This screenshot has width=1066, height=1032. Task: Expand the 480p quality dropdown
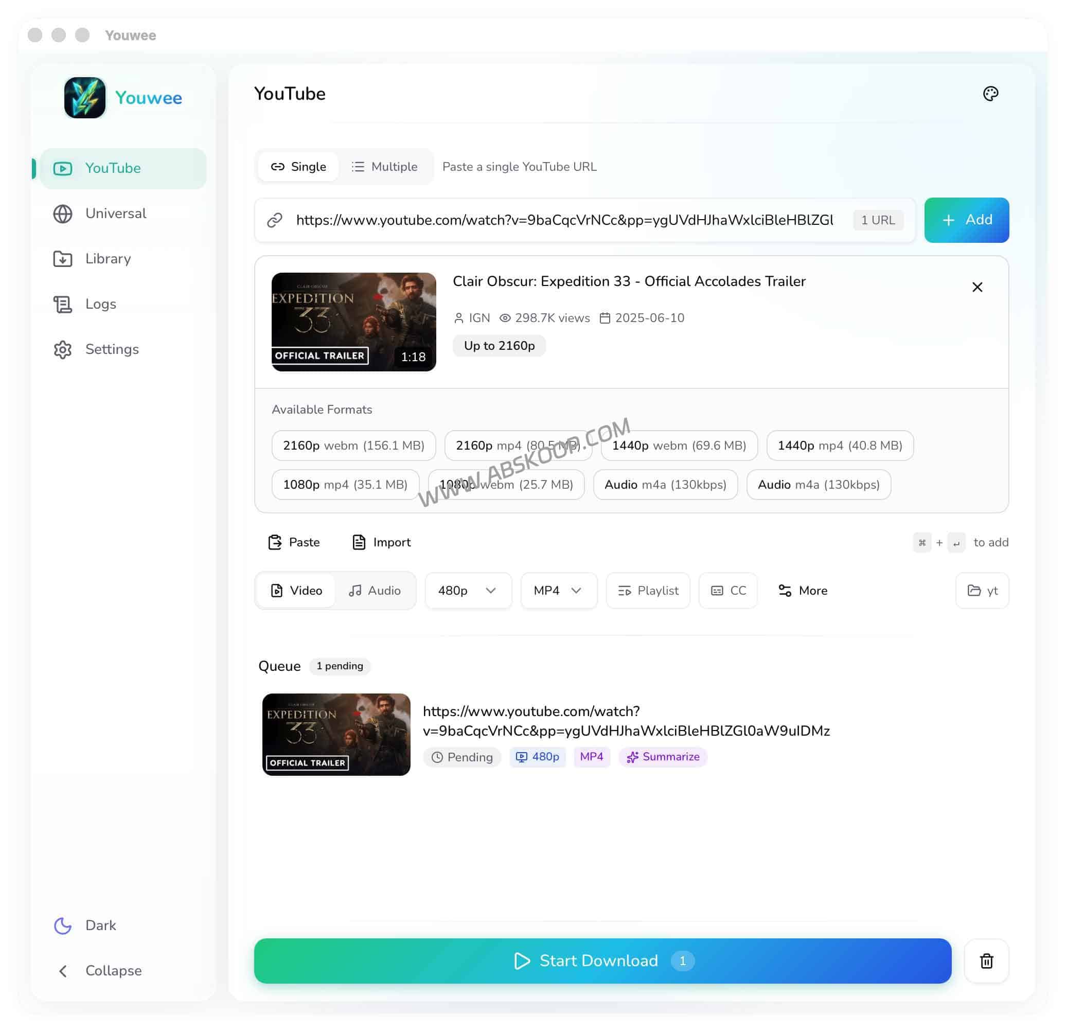(x=468, y=591)
